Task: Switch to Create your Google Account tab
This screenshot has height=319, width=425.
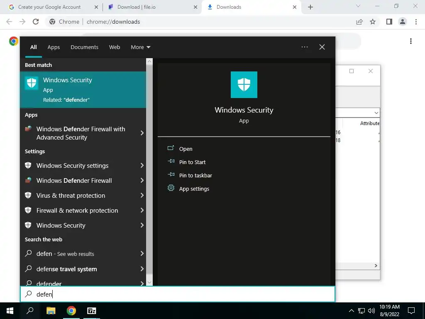Action: 49,7
